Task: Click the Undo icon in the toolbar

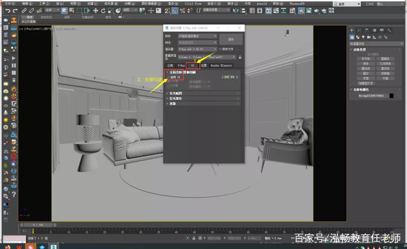Action: coord(7,11)
